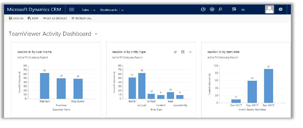The image size is (303, 128).
Task: Open the TeamViewer Activity Dashboard selector chevron
Action: [x=96, y=34]
